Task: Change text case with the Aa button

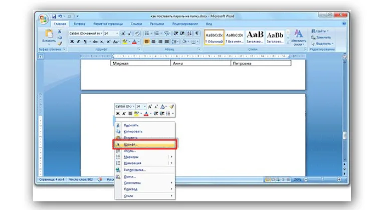Action: pos(116,42)
